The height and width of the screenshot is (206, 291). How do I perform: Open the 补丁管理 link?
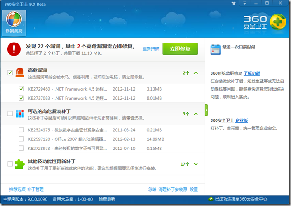[35, 189]
